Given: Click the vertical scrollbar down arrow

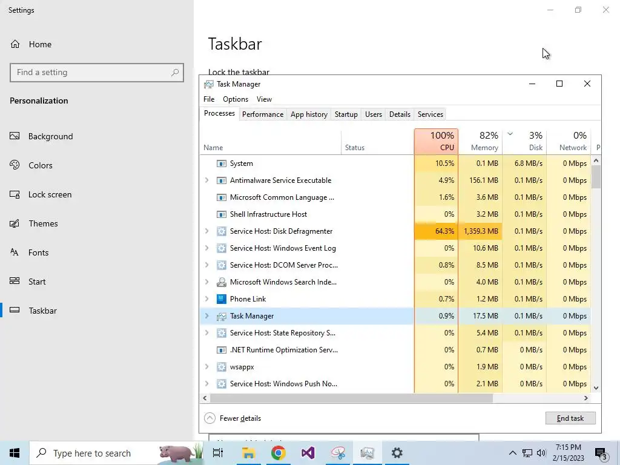Looking at the screenshot, I should tap(596, 388).
